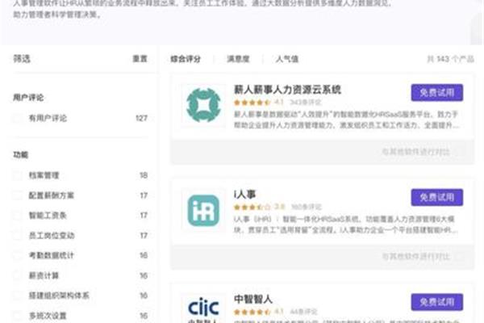Sort products by 满意度

(x=238, y=59)
